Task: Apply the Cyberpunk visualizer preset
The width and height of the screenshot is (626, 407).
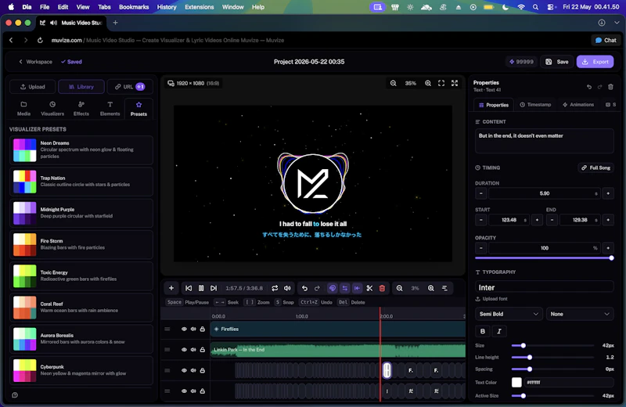Action: (81, 370)
